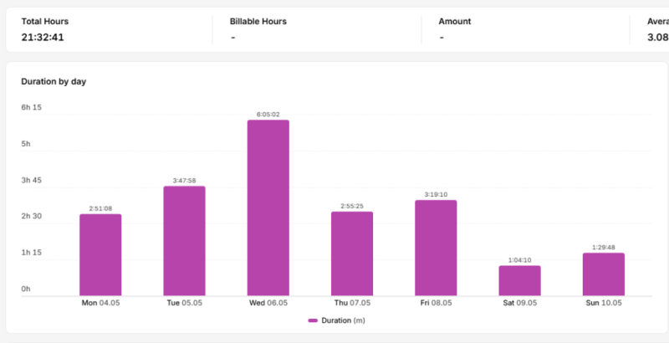Click the 3:19:10 bar label
The height and width of the screenshot is (343, 669).
436,195
